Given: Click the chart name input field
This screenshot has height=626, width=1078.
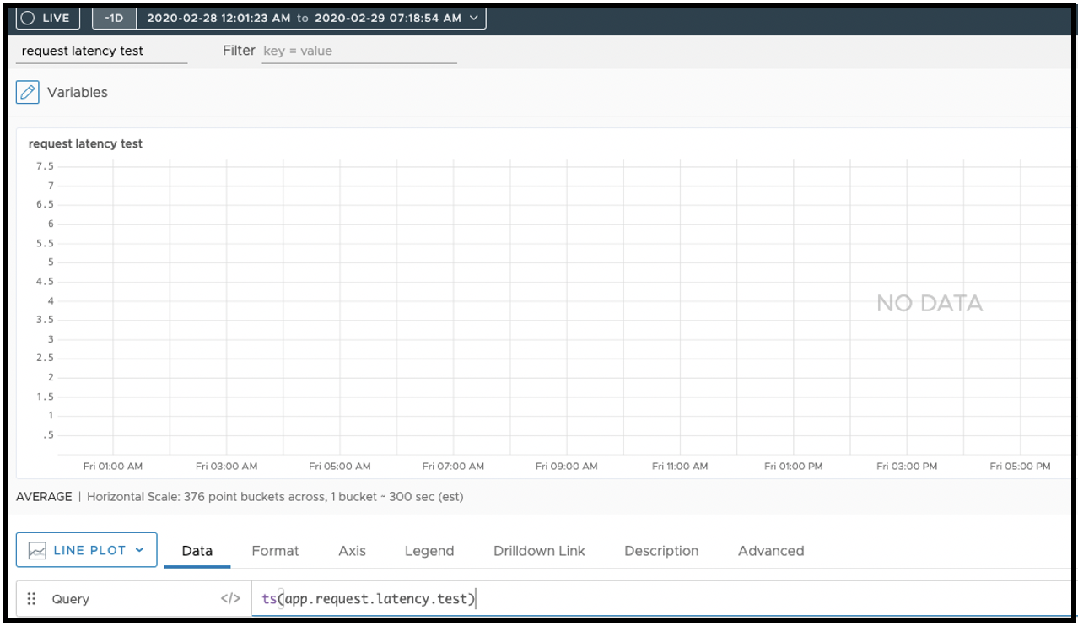Looking at the screenshot, I should pyautogui.click(x=101, y=51).
